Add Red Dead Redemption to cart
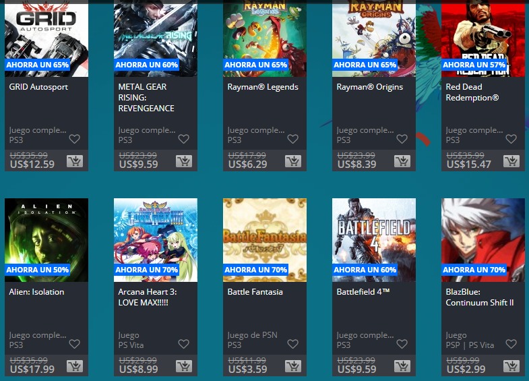This screenshot has height=381, width=529. (x=511, y=161)
